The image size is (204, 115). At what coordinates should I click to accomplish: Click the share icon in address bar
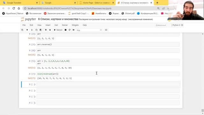[164, 8]
